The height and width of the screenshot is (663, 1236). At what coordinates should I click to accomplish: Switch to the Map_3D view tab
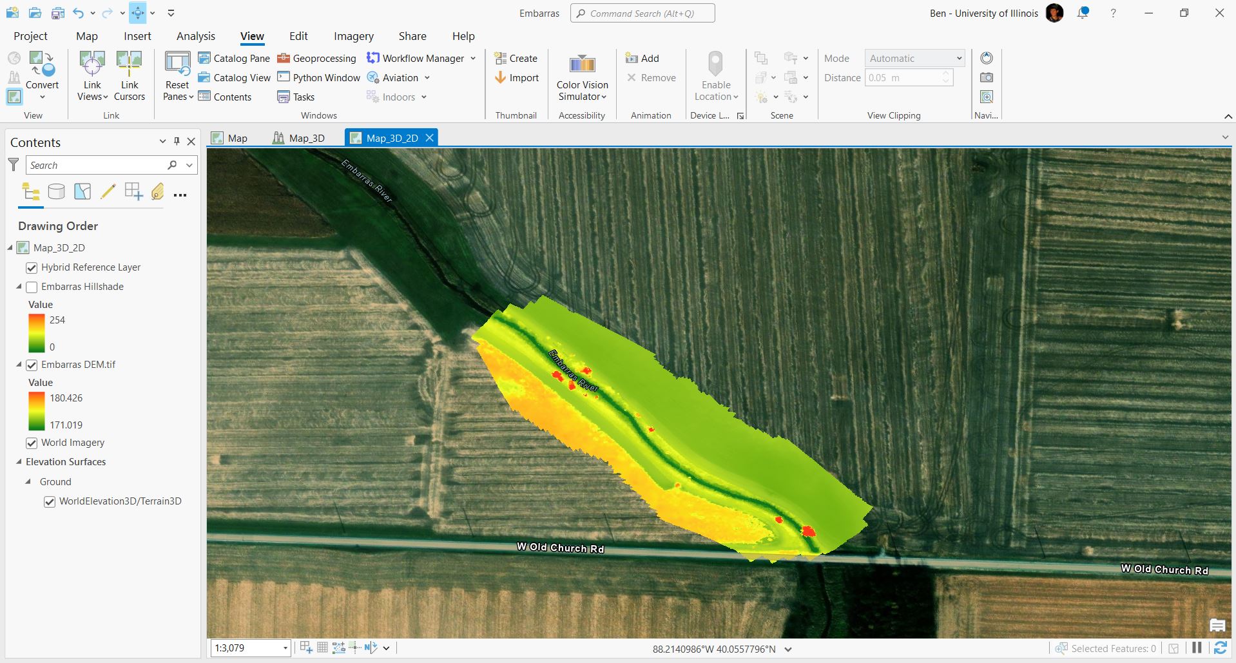pyautogui.click(x=299, y=138)
